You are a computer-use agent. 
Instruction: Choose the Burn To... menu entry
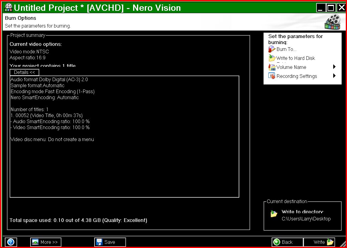click(286, 49)
